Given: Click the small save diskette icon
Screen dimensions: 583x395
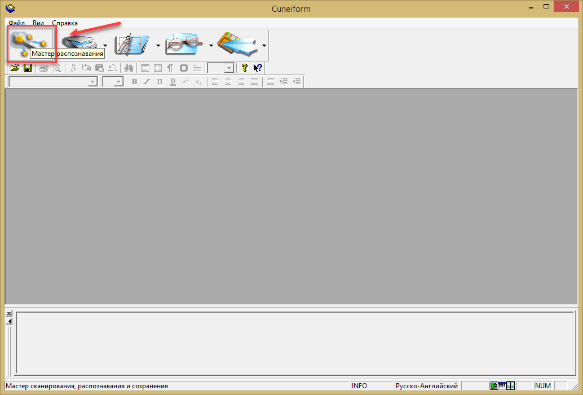Looking at the screenshot, I should tap(27, 68).
